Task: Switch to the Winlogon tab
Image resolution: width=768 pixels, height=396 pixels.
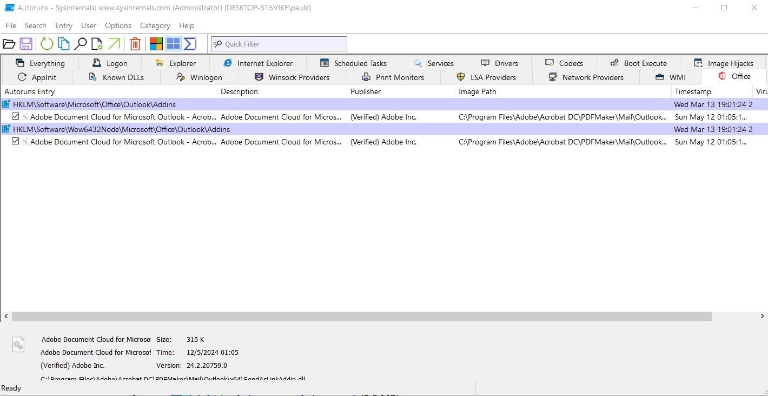Action: pyautogui.click(x=199, y=77)
